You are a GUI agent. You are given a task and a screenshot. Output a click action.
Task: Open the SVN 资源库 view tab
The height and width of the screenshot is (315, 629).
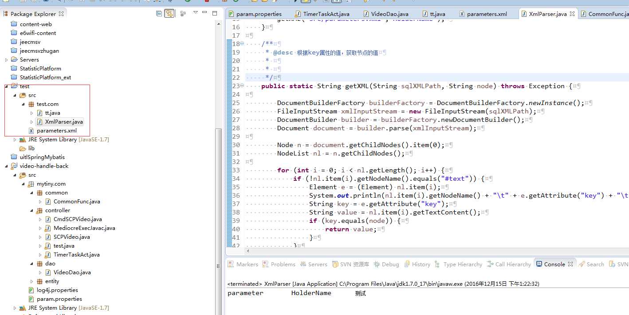[350, 264]
